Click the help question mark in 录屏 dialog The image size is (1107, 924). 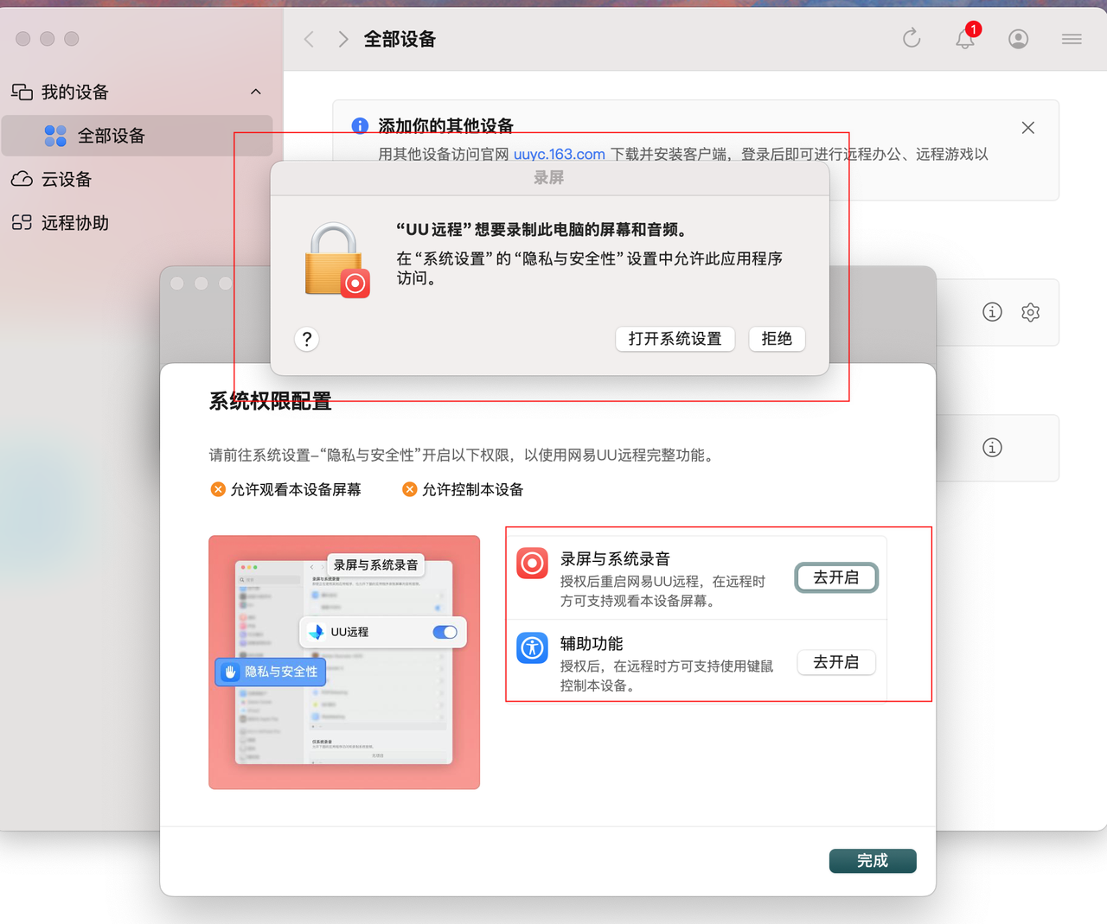click(306, 339)
